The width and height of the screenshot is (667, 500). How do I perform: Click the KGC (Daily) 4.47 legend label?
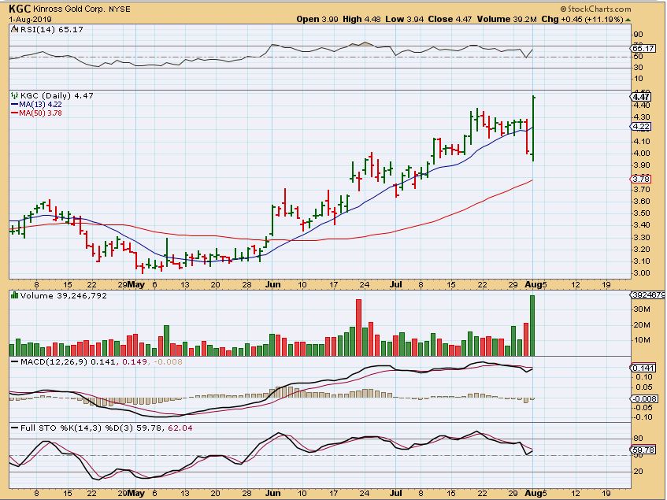tap(57, 95)
